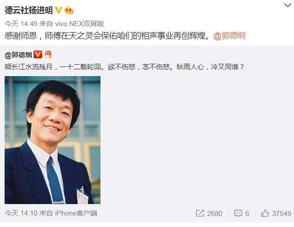Like the post with thumbs-up icon
Image resolution: width=294 pixels, height=227 pixels.
pyautogui.click(x=265, y=213)
